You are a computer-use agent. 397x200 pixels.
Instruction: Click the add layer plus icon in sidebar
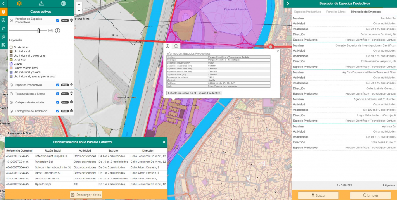pyautogui.click(x=3, y=20)
